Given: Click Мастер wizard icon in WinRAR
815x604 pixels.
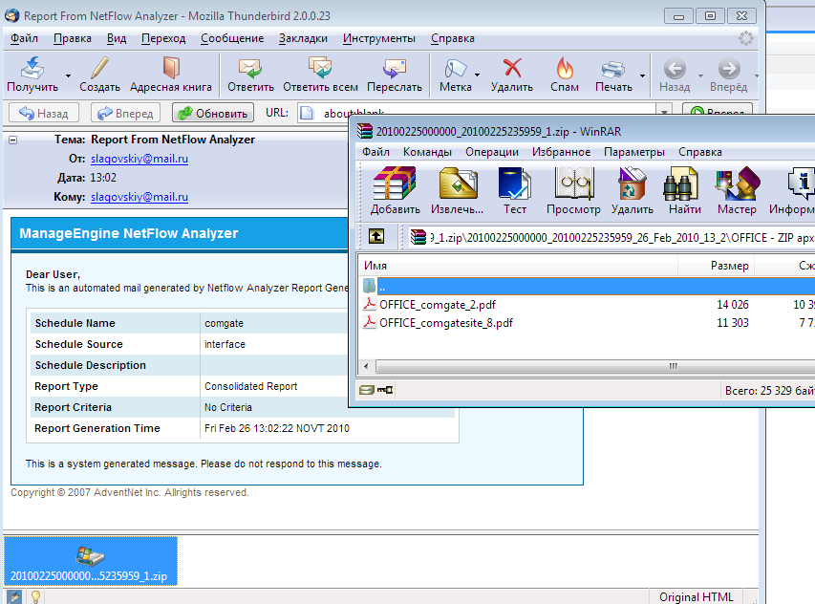Looking at the screenshot, I should click(x=737, y=190).
